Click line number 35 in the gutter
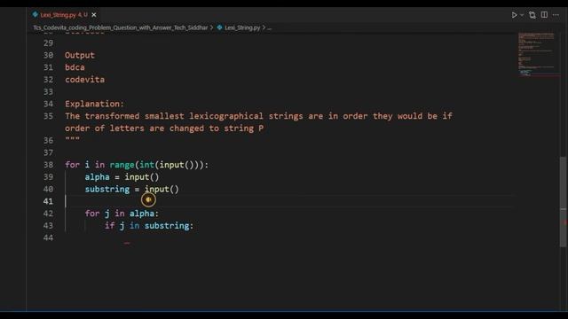This screenshot has width=568, height=319. click(48, 116)
